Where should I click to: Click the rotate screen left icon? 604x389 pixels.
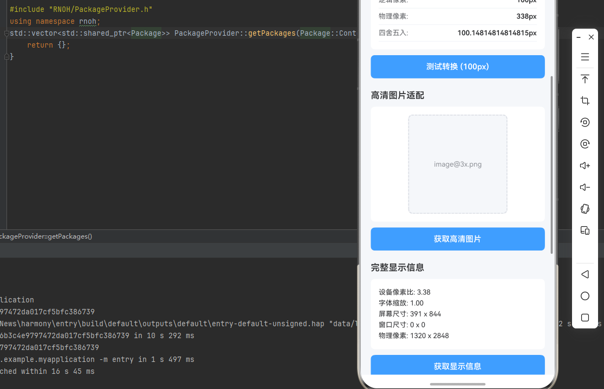pos(584,122)
